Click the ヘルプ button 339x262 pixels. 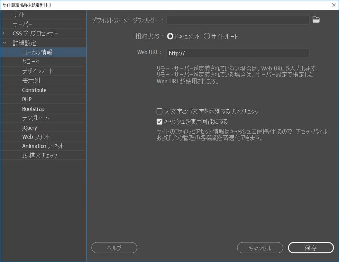[114, 248]
